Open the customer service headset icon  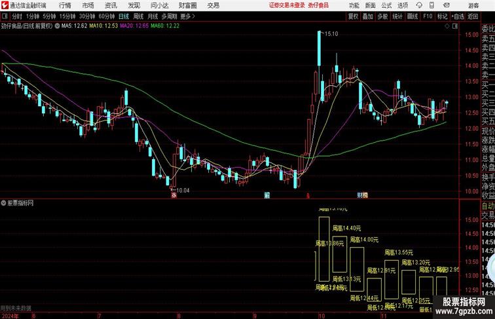click(419, 5)
